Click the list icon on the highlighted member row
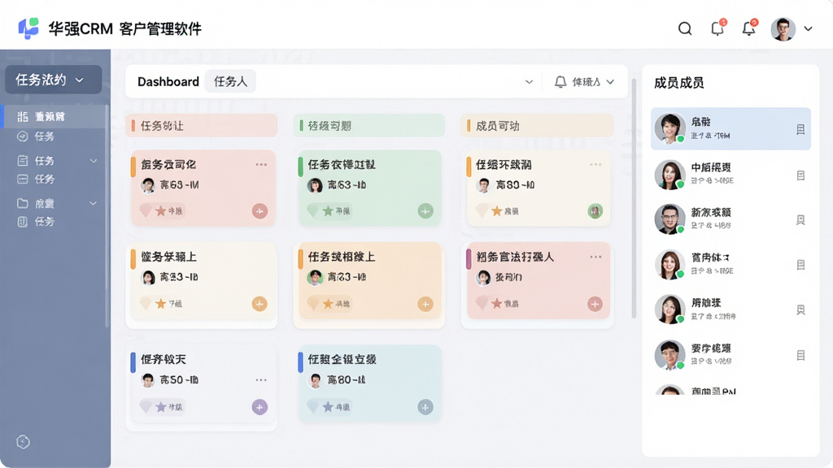Screen dimensions: 833x468 pos(800,129)
